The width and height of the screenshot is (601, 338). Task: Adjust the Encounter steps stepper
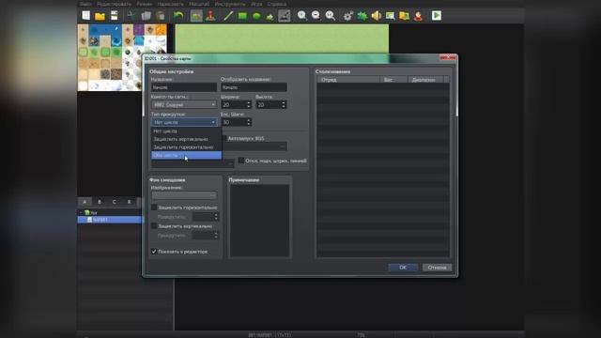click(x=249, y=122)
